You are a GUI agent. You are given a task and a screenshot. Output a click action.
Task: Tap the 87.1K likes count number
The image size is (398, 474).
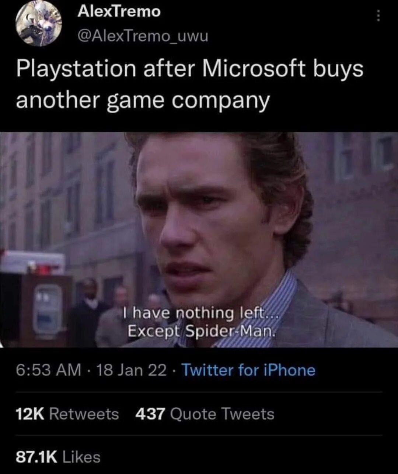[36, 457]
